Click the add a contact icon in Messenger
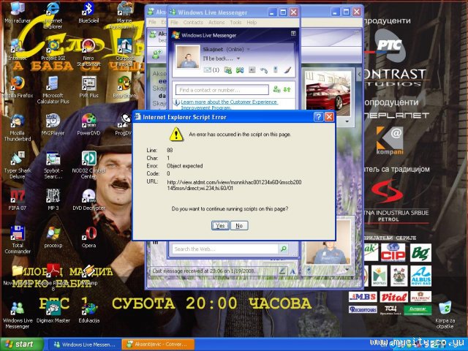 click(276, 89)
